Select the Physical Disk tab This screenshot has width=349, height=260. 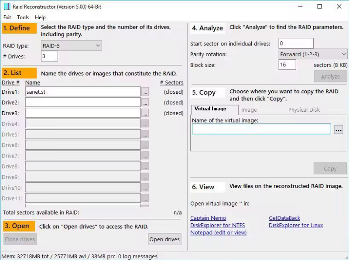point(304,110)
